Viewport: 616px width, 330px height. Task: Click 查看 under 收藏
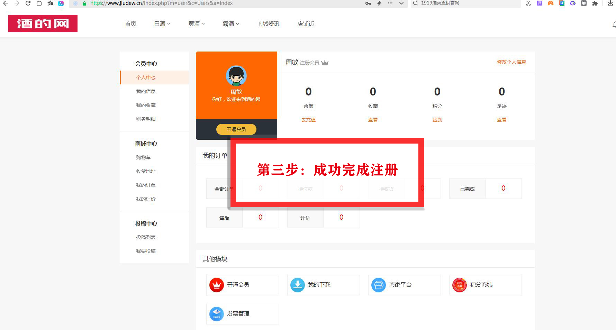[373, 120]
